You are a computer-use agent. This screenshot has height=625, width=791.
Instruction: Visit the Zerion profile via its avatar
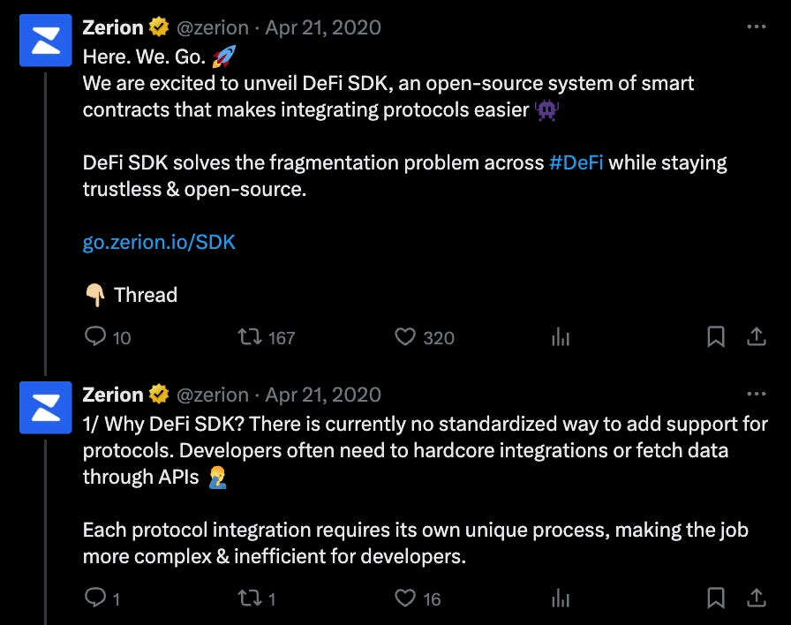(45, 40)
